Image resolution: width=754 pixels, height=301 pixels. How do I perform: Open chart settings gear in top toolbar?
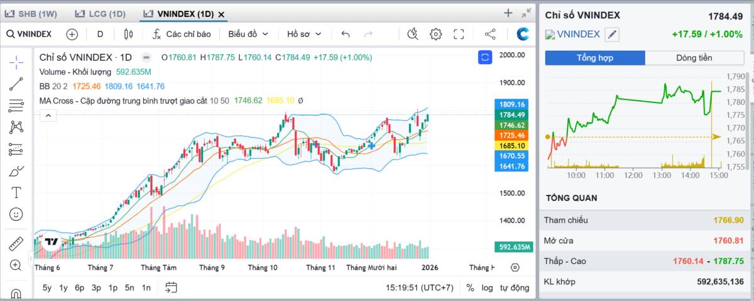436,34
